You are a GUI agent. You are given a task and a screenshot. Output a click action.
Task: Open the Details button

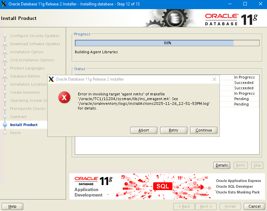(222, 165)
